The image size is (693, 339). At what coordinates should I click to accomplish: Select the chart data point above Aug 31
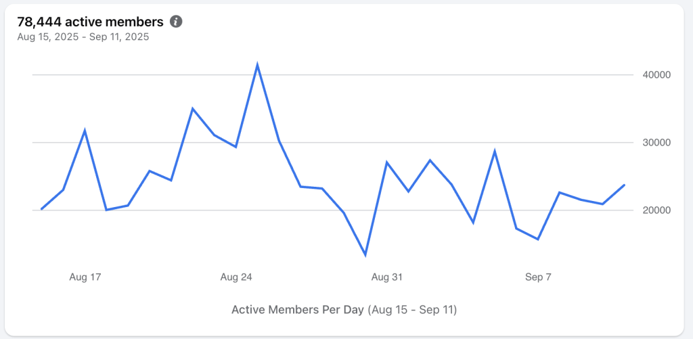tap(386, 162)
